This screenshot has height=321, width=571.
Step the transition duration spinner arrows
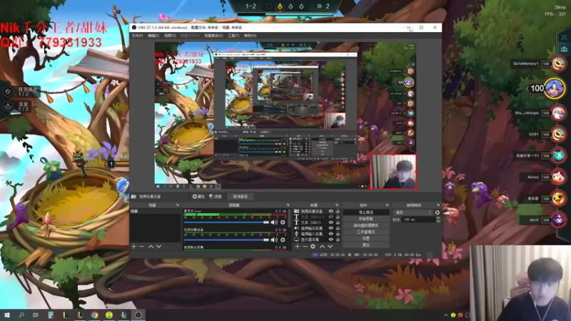(x=438, y=220)
